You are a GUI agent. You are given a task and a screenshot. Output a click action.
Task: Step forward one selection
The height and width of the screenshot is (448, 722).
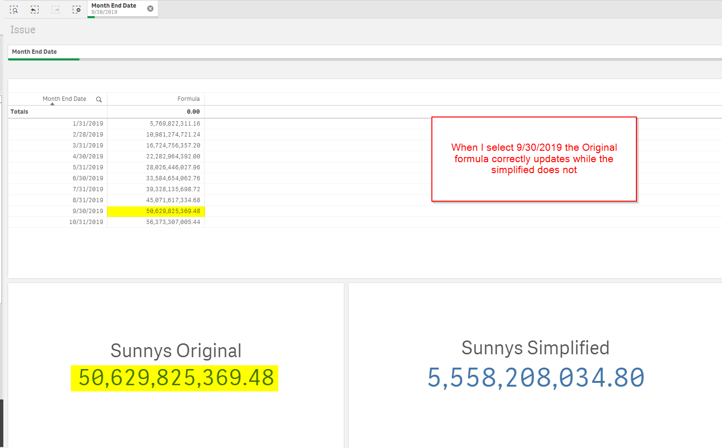click(x=56, y=10)
